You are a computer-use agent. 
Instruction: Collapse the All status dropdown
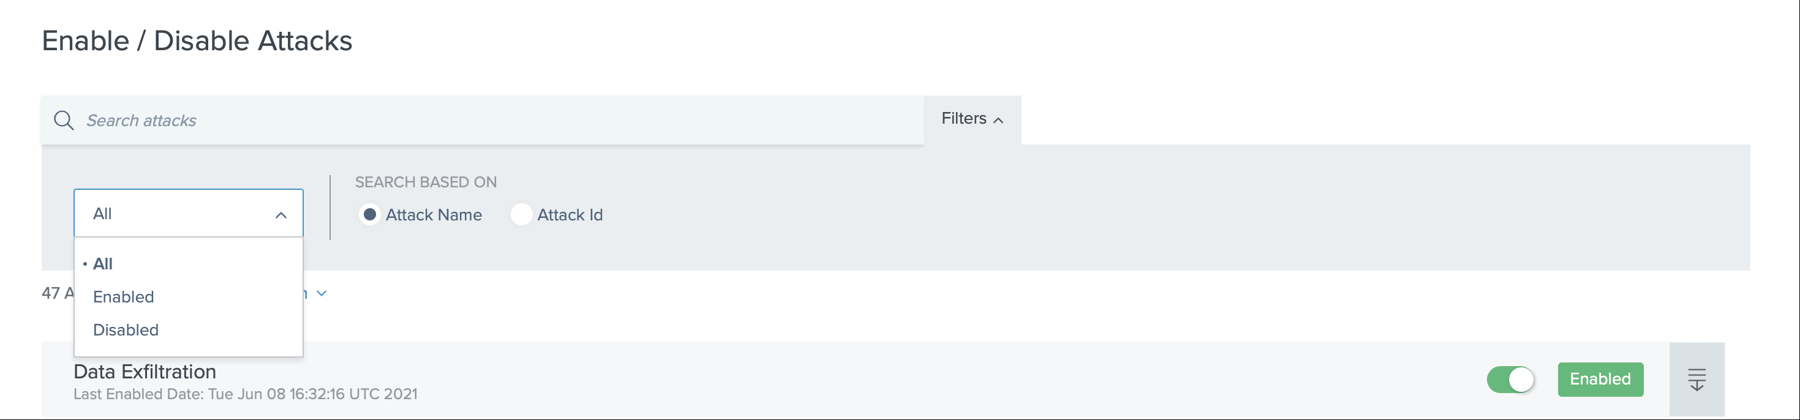click(188, 213)
